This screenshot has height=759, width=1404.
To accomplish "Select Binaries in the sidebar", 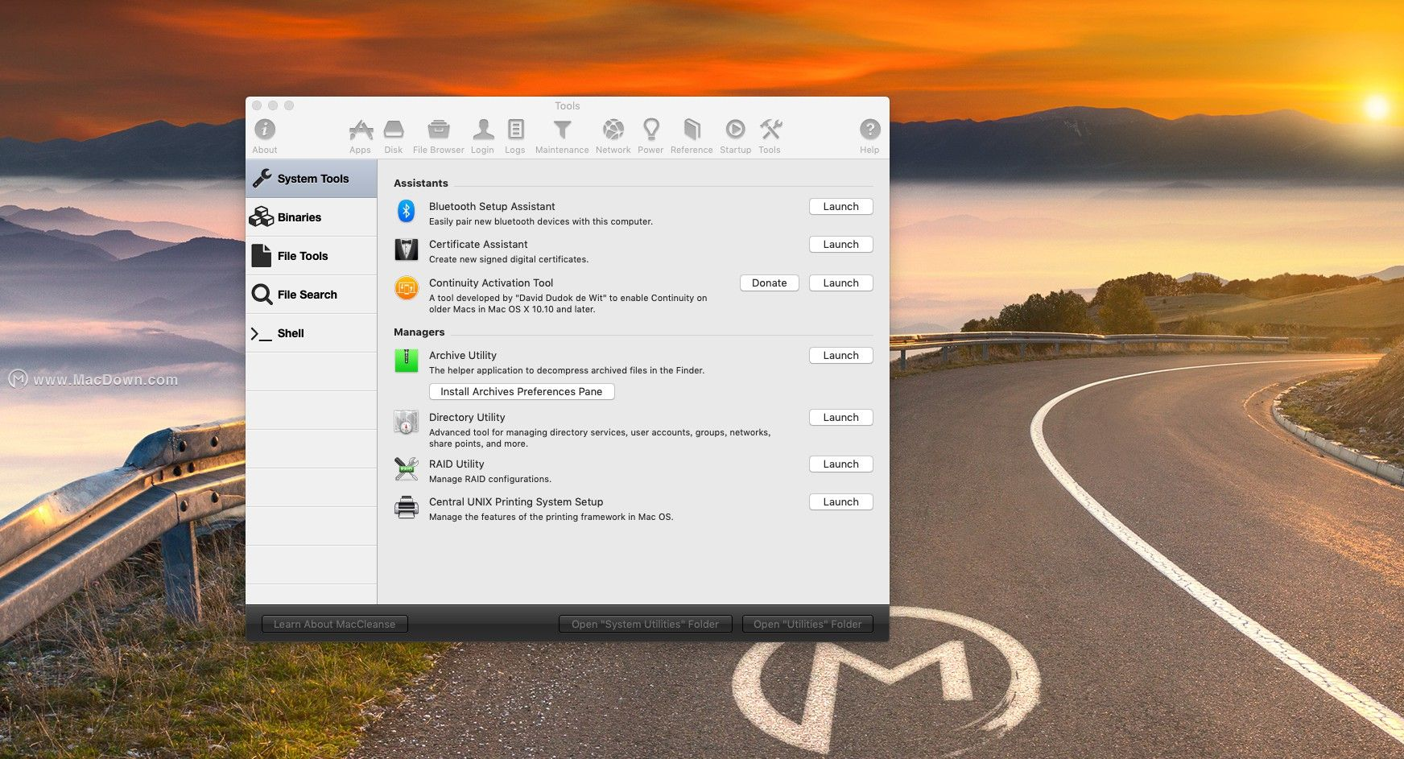I will pyautogui.click(x=312, y=217).
